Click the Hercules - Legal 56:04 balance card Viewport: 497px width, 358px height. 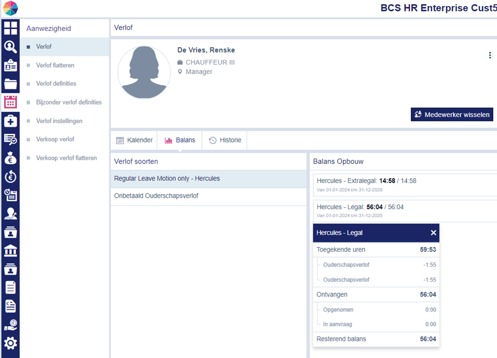405,211
